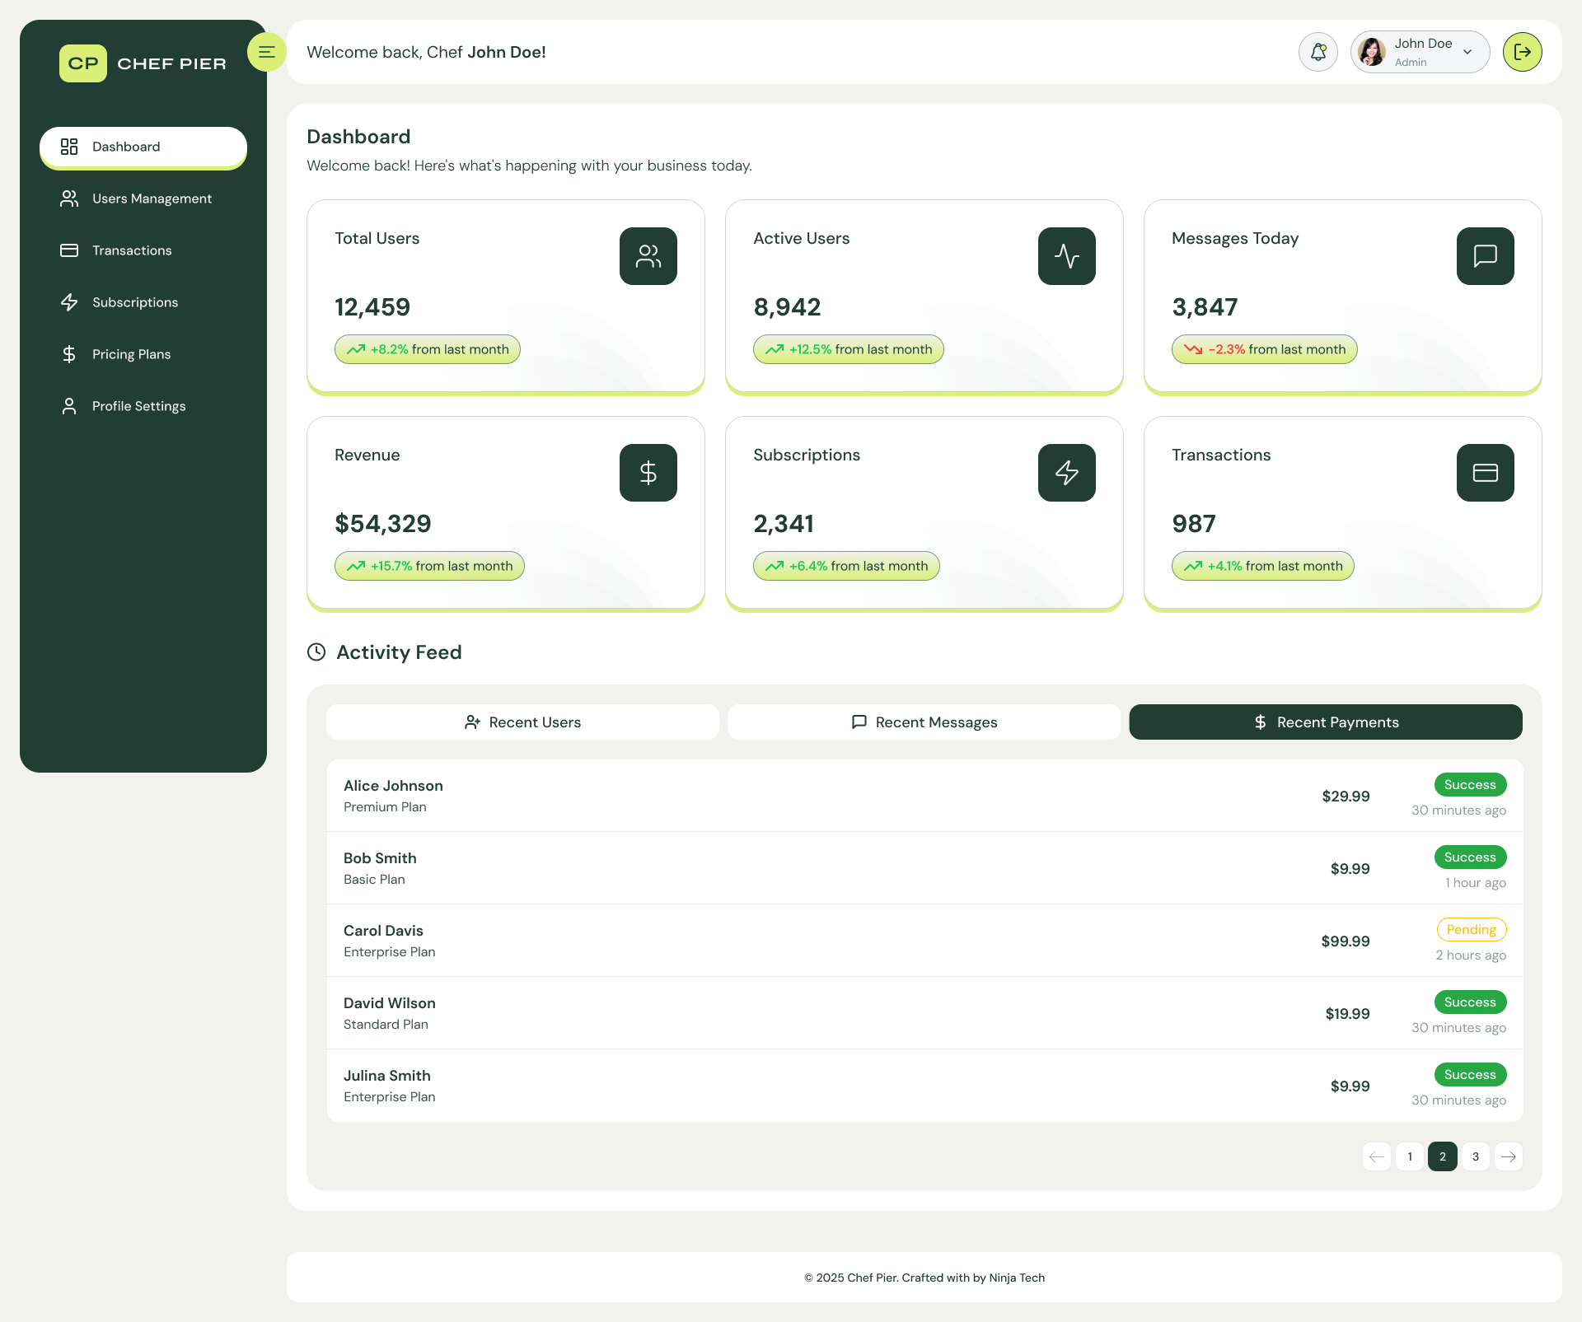
Task: Click the logout icon button
Action: pos(1522,52)
